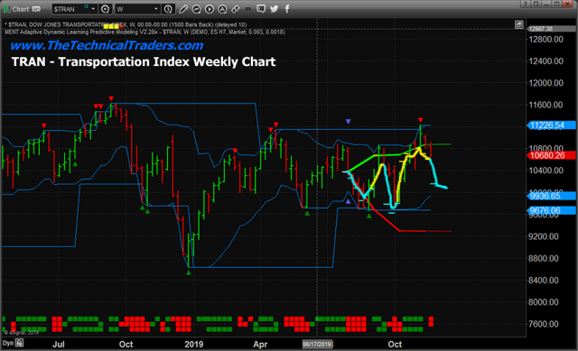This screenshot has height=351, width=578.
Task: Open the alerts 'A' circle icon
Action: point(222,9)
